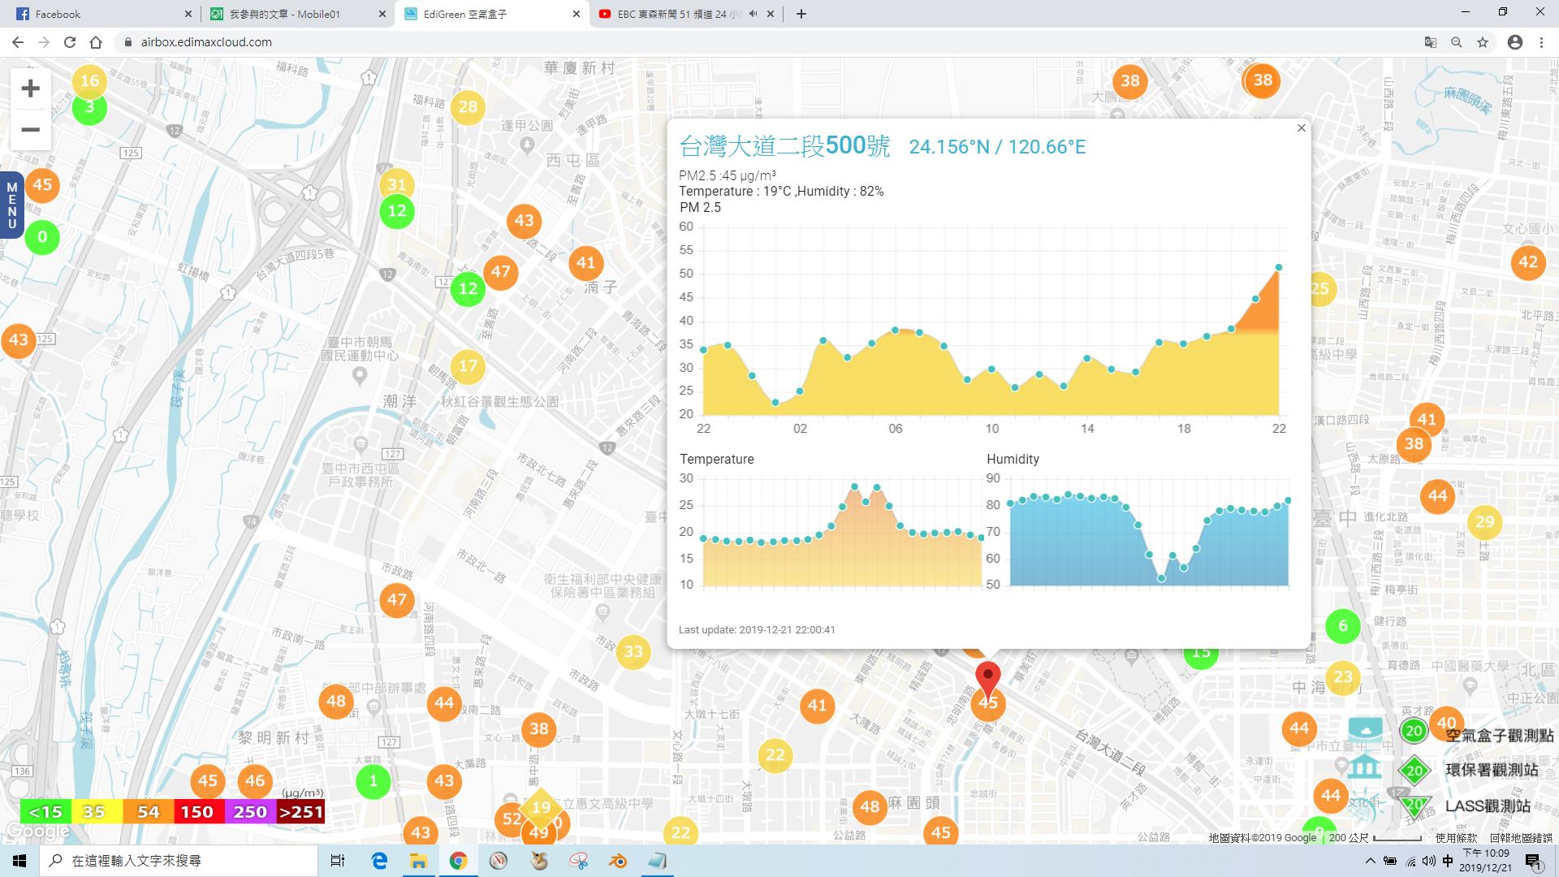Close the station info popup
The image size is (1559, 877).
tap(1302, 128)
